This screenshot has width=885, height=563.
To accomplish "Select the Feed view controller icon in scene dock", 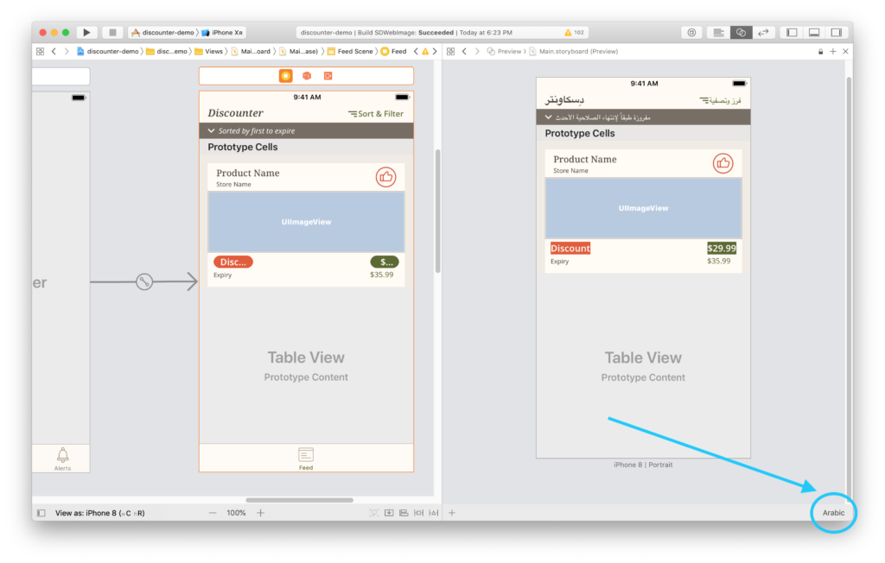I will tap(285, 76).
